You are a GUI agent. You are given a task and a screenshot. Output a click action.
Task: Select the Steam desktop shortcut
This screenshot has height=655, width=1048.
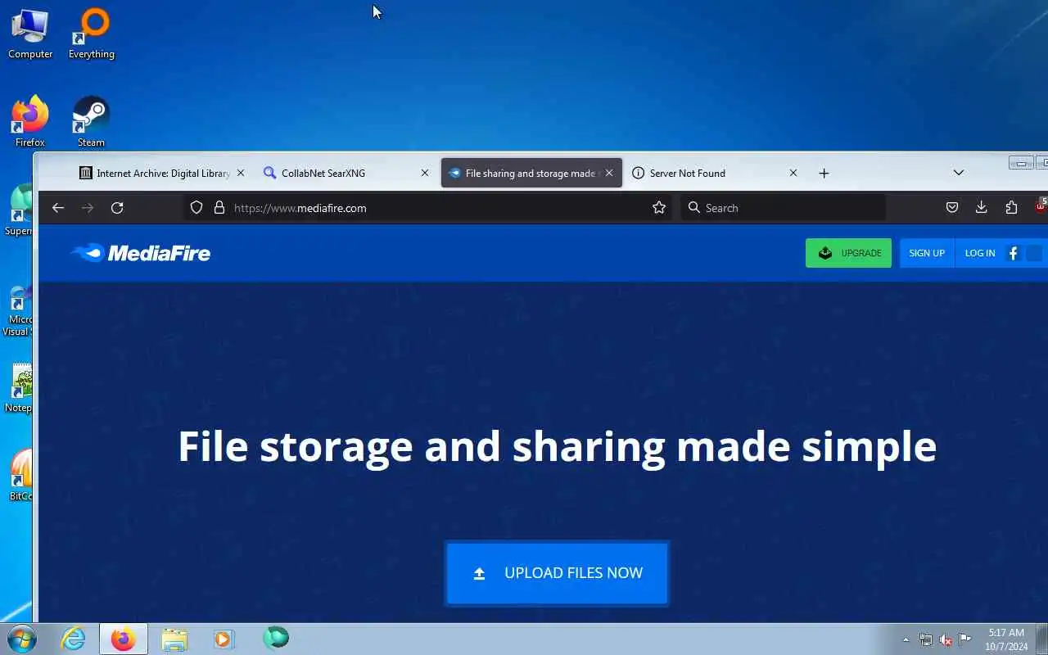[91, 121]
